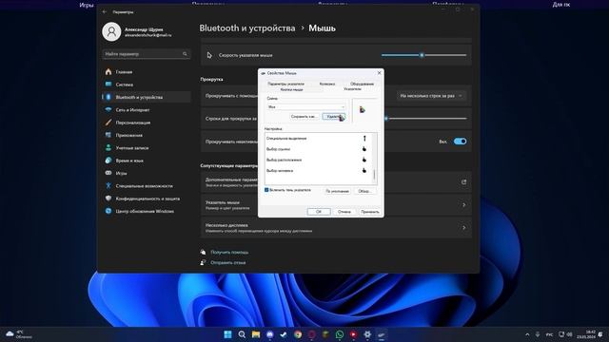The width and height of the screenshot is (609, 342).
Task: Click the Сохранить как button
Action: click(x=304, y=116)
